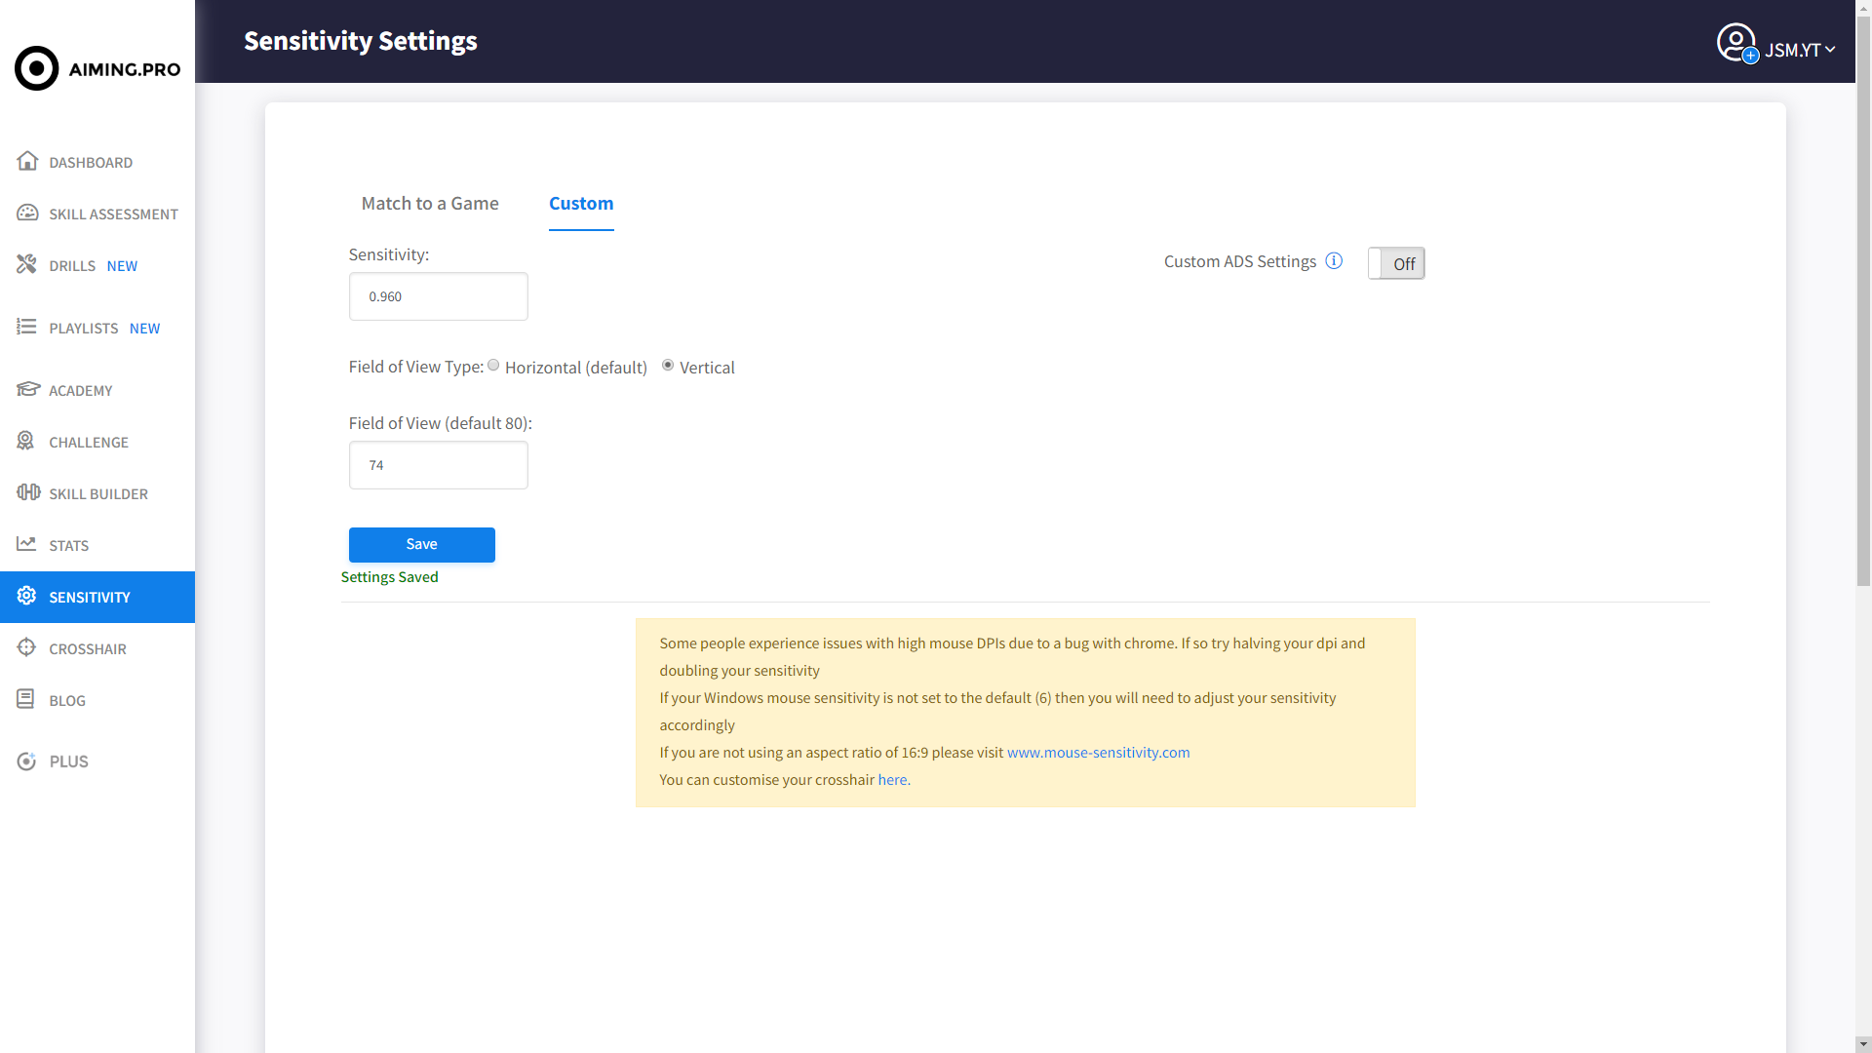Follow the crosshair 'here' link

click(892, 780)
